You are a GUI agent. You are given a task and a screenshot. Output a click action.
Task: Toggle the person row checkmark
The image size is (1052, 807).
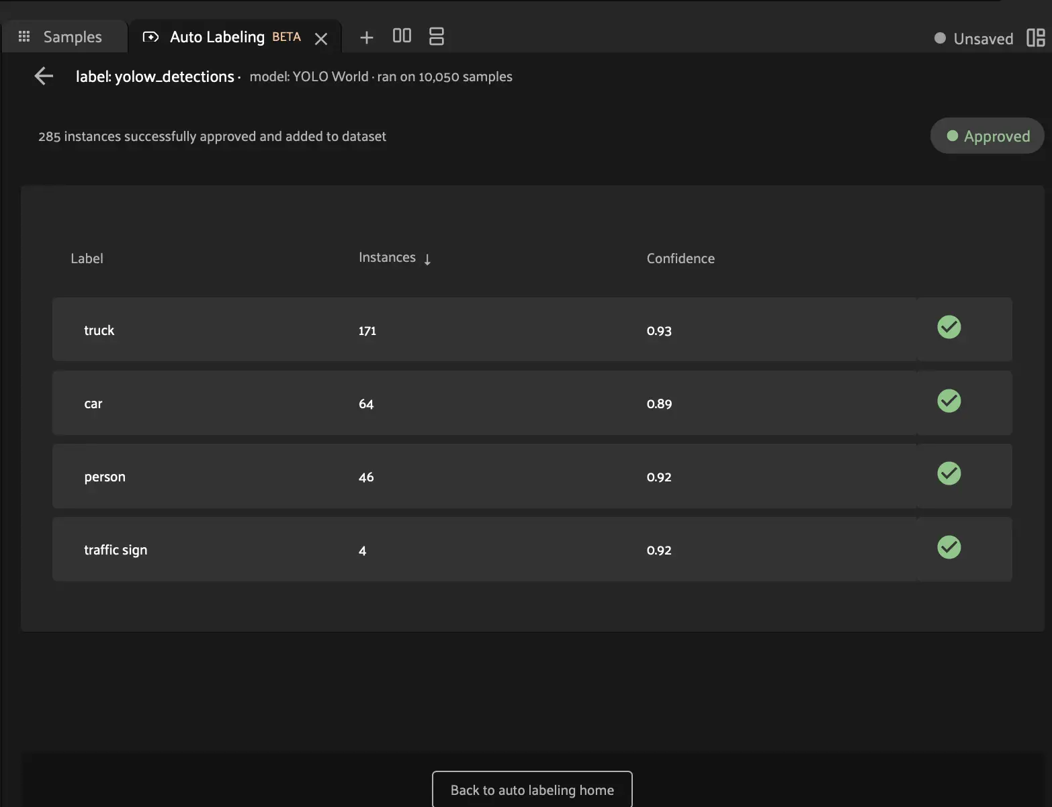tap(949, 474)
